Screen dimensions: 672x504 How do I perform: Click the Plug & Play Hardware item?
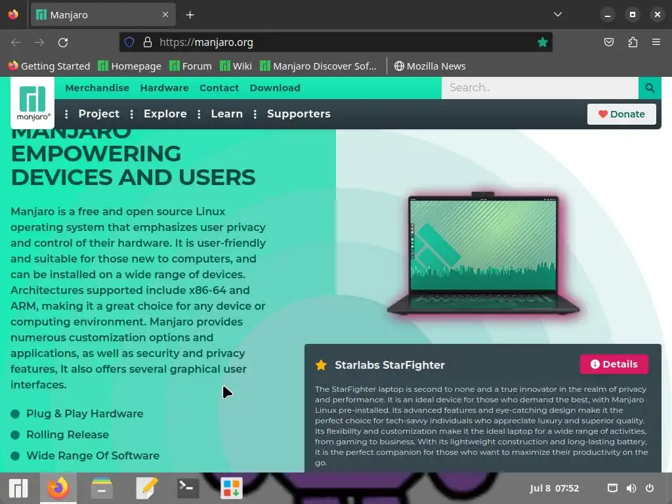coord(85,414)
